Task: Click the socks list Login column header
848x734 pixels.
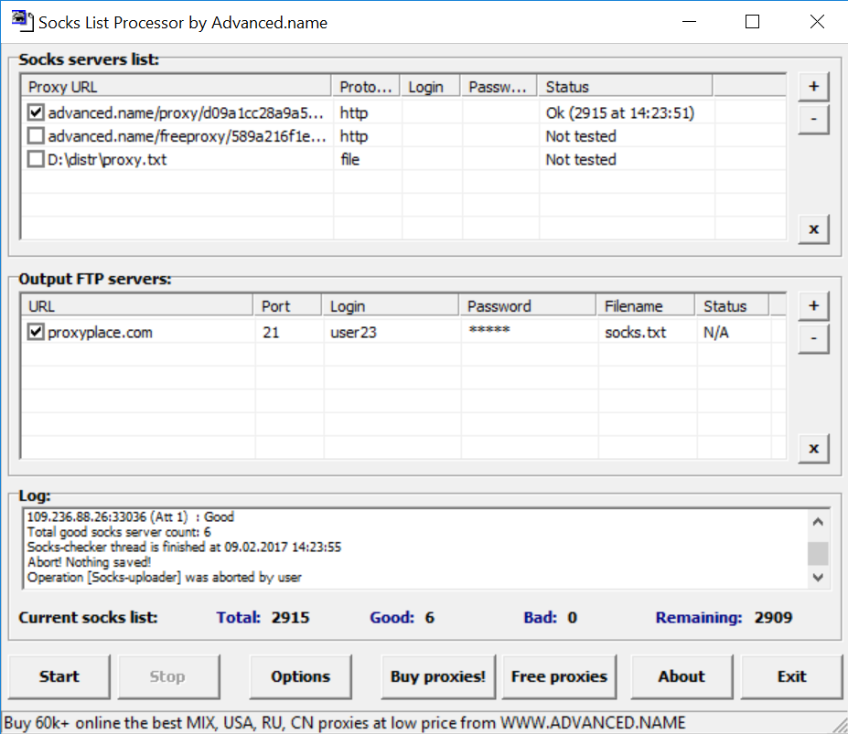Action: tap(431, 87)
